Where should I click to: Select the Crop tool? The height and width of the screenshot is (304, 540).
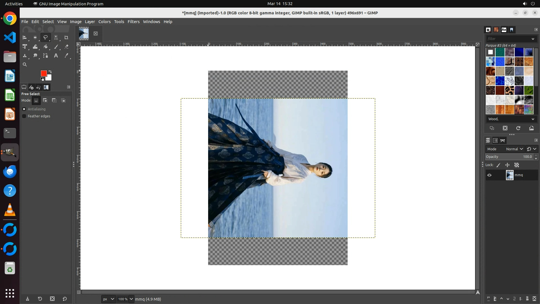(x=66, y=37)
